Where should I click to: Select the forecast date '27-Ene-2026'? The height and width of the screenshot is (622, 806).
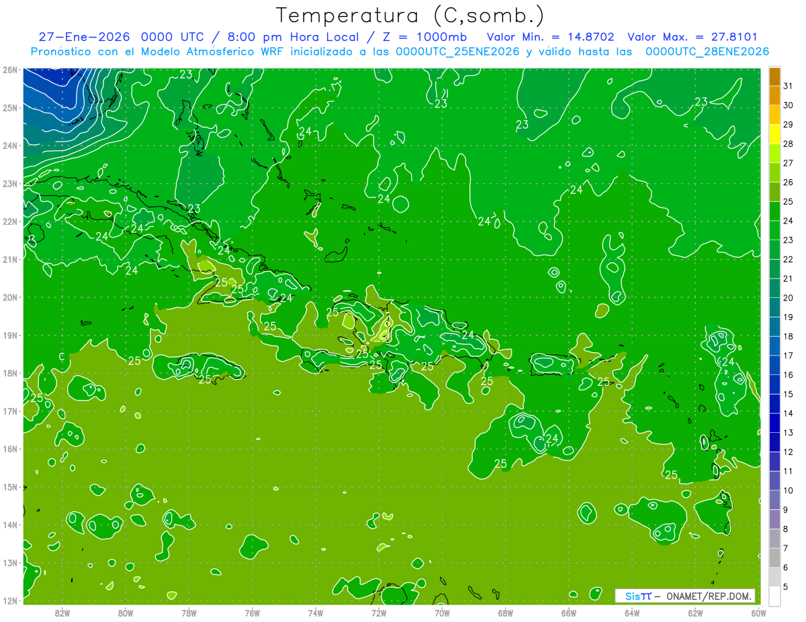[84, 37]
